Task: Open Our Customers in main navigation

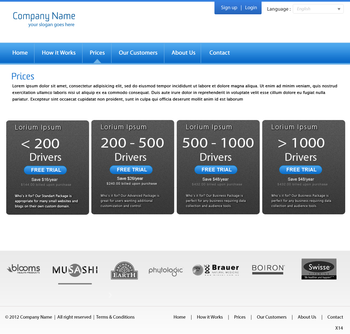Action: click(138, 53)
